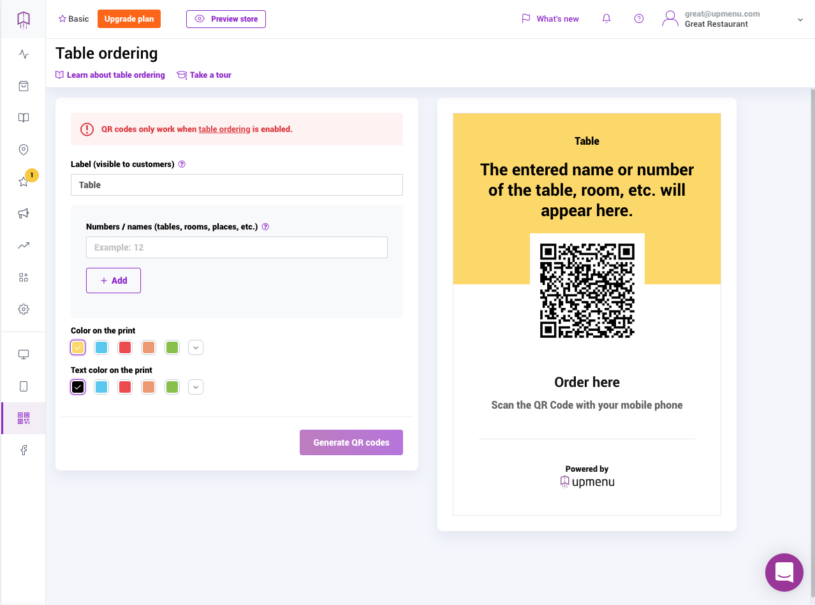
Task: Select blue text color on the print
Action: tap(101, 387)
